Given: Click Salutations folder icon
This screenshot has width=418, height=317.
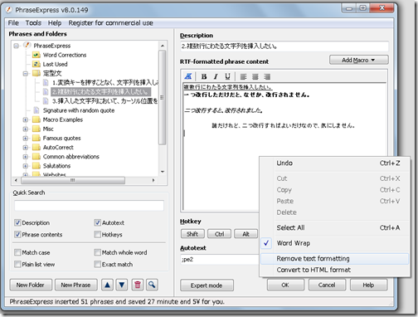Looking at the screenshot, I should click(36, 166).
